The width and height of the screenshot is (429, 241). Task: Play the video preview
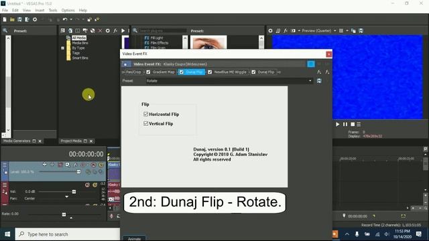[338, 124]
